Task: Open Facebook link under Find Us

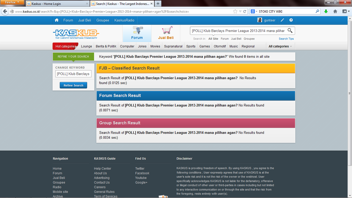Action: [x=142, y=173]
